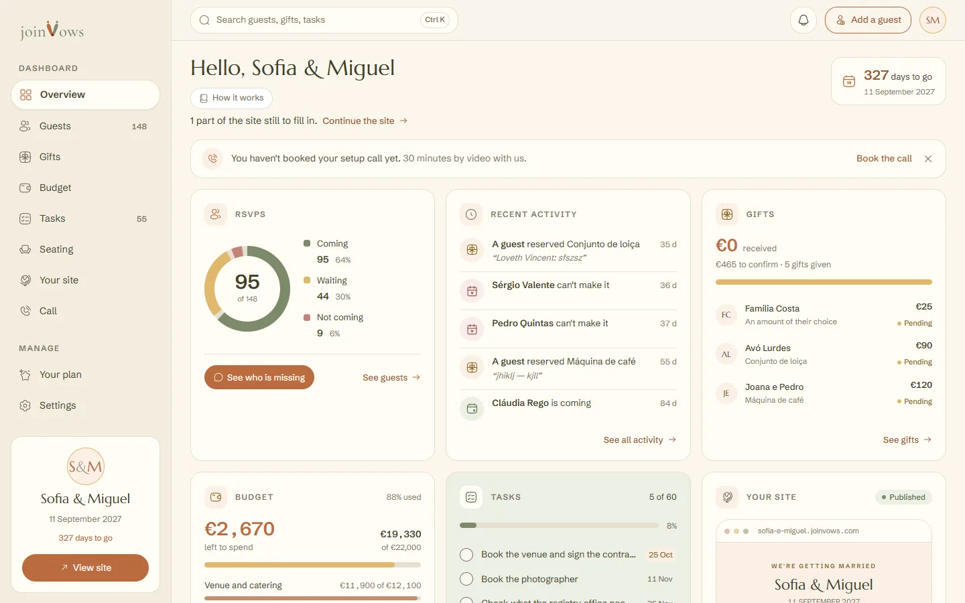Click the Tasks card checklist icon

pyautogui.click(x=471, y=497)
